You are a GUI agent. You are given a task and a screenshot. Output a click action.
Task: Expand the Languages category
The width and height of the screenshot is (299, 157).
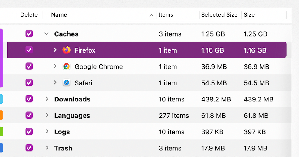pyautogui.click(x=47, y=115)
